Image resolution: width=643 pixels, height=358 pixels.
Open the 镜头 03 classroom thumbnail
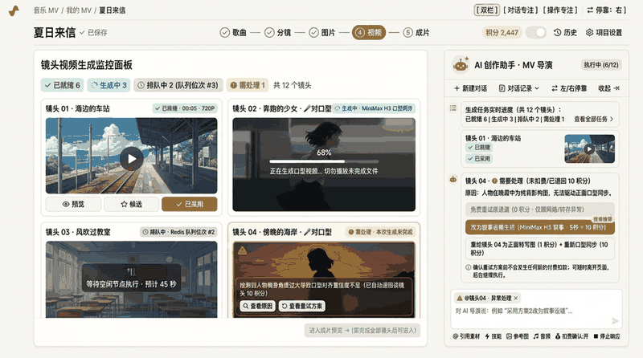click(x=131, y=279)
